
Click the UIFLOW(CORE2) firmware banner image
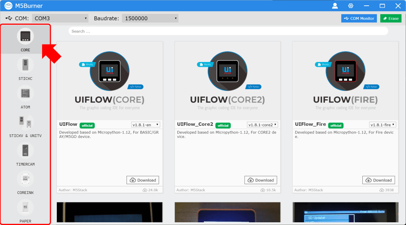[x=228, y=81]
